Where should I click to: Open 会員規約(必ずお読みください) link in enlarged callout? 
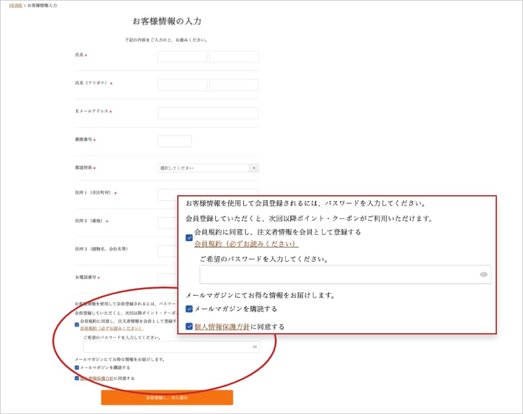click(246, 244)
